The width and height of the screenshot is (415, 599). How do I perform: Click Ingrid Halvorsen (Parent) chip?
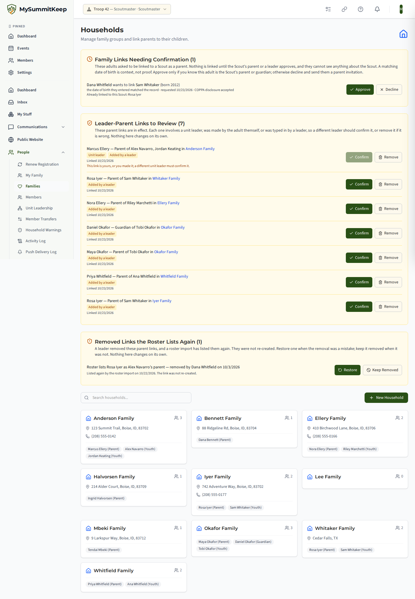click(106, 498)
